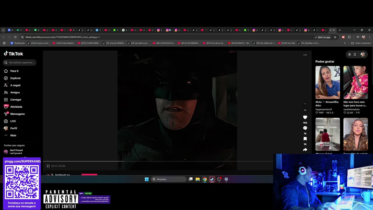This screenshot has width=373, height=210.
Task: Click the hagatasantos14 username
Action: coord(323,109)
